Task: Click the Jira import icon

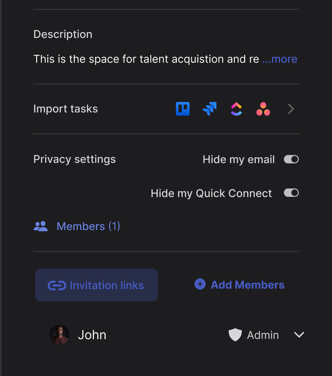Action: click(210, 109)
